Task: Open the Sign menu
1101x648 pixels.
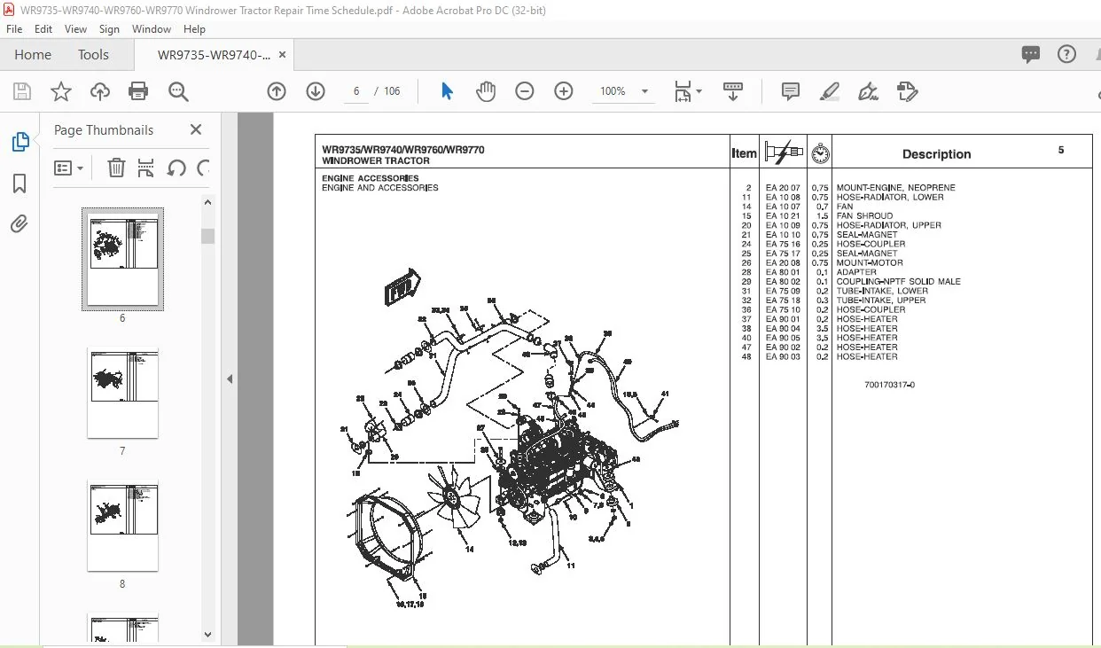Action: (109, 29)
